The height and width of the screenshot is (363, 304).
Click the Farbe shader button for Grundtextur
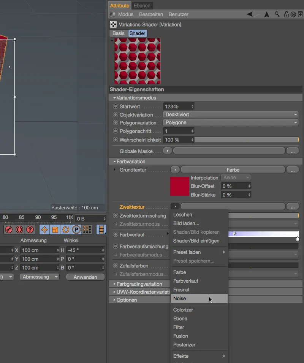click(x=233, y=170)
